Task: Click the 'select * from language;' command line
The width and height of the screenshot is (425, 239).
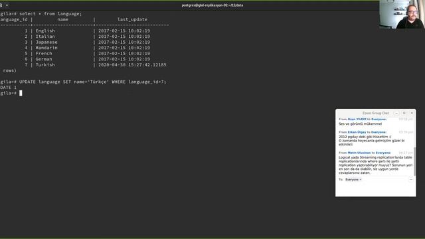Action: click(50, 13)
